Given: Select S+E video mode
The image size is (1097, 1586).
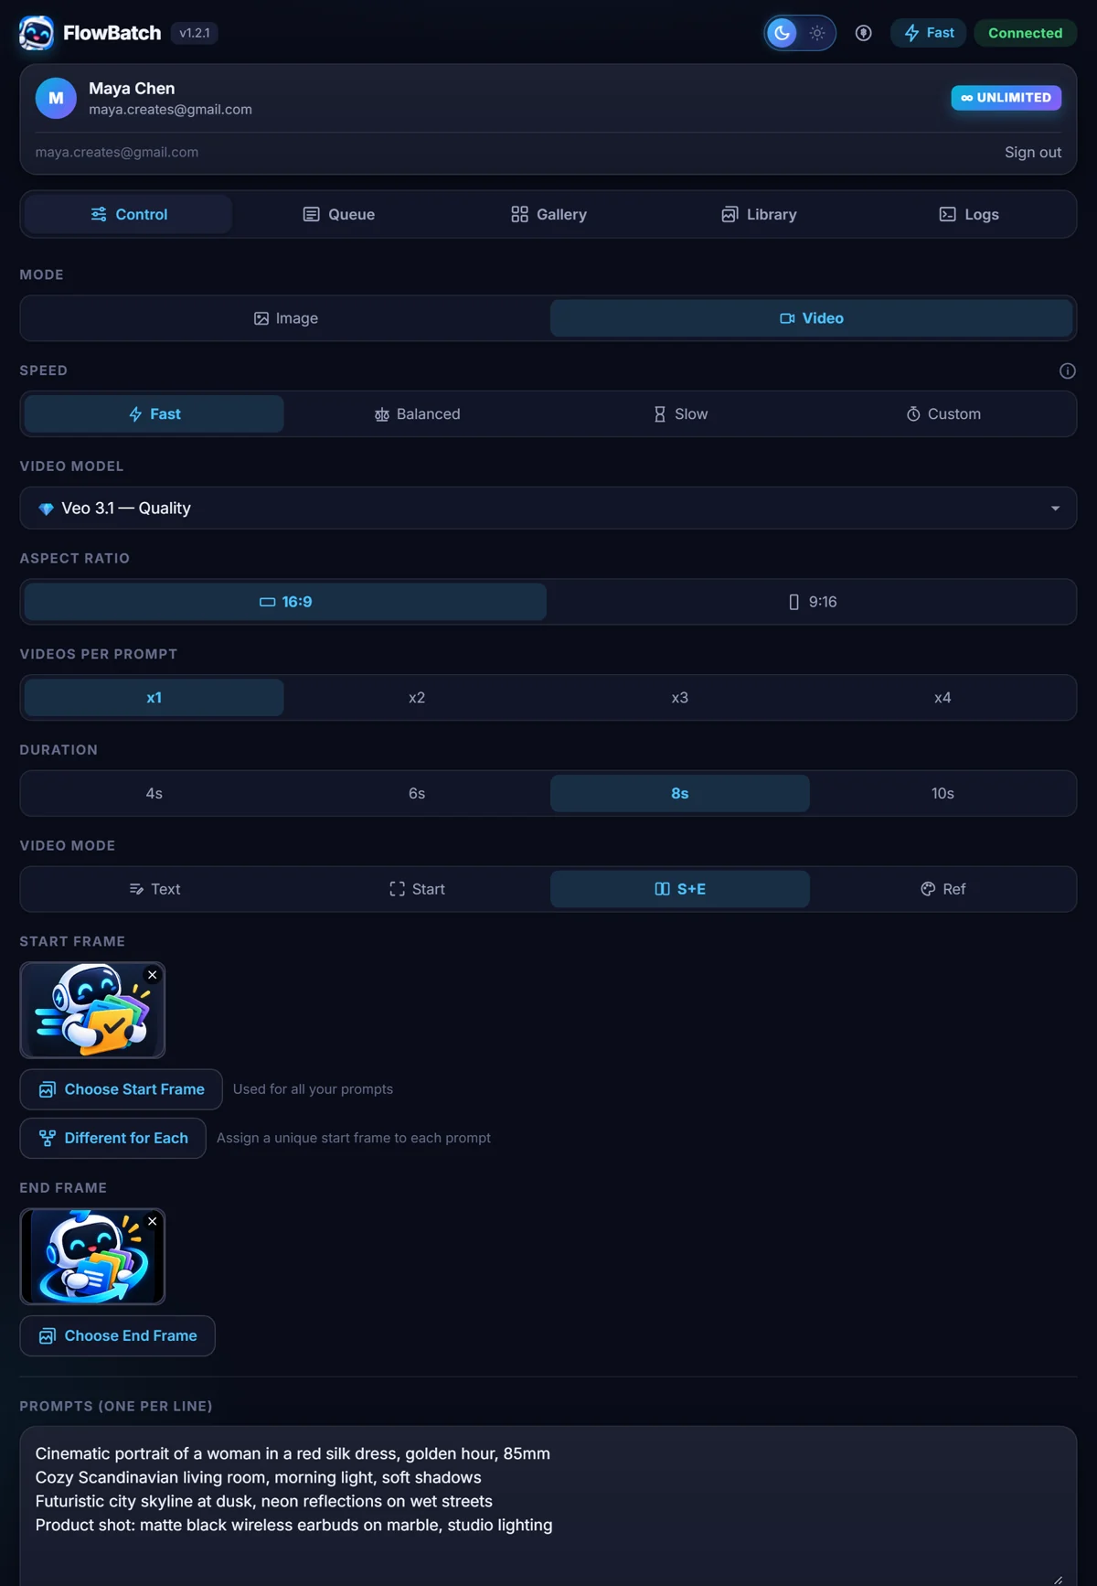Looking at the screenshot, I should 680,889.
